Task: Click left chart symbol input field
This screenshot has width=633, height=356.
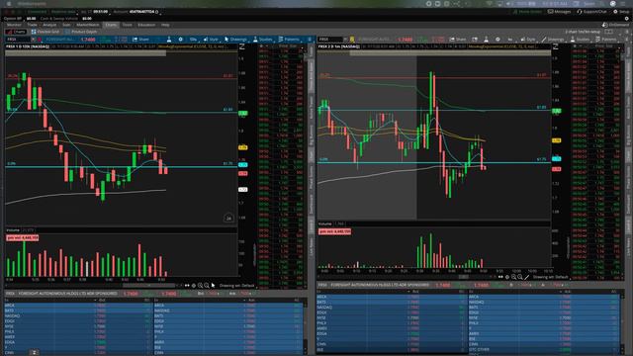Action: [18, 40]
